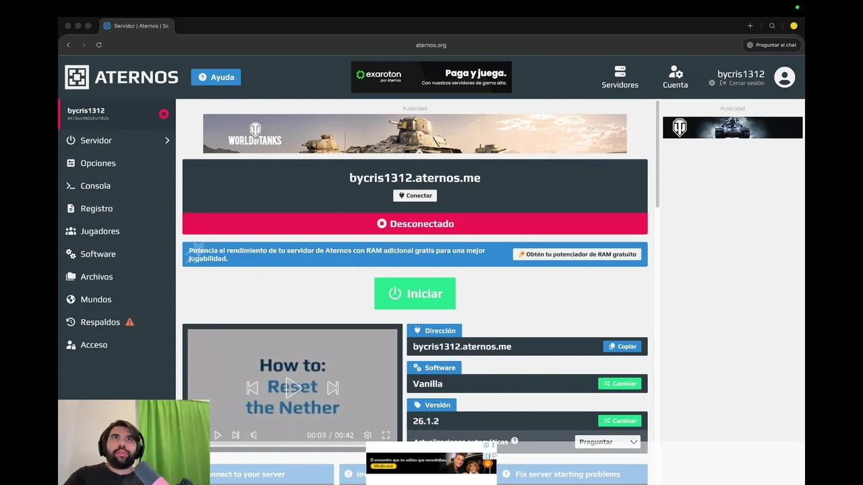
Task: Click the Preguntar al chat browser button
Action: tap(771, 45)
